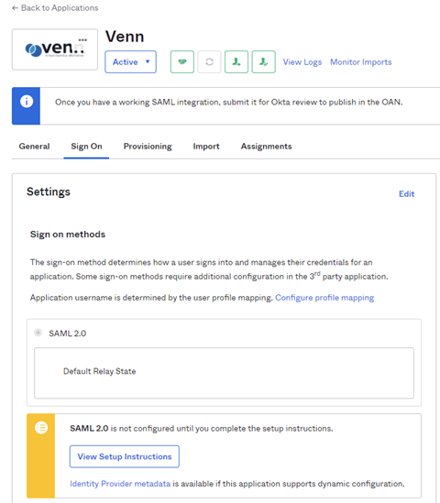The height and width of the screenshot is (503, 440).
Task: Open the Provisioning tab
Action: click(x=148, y=147)
